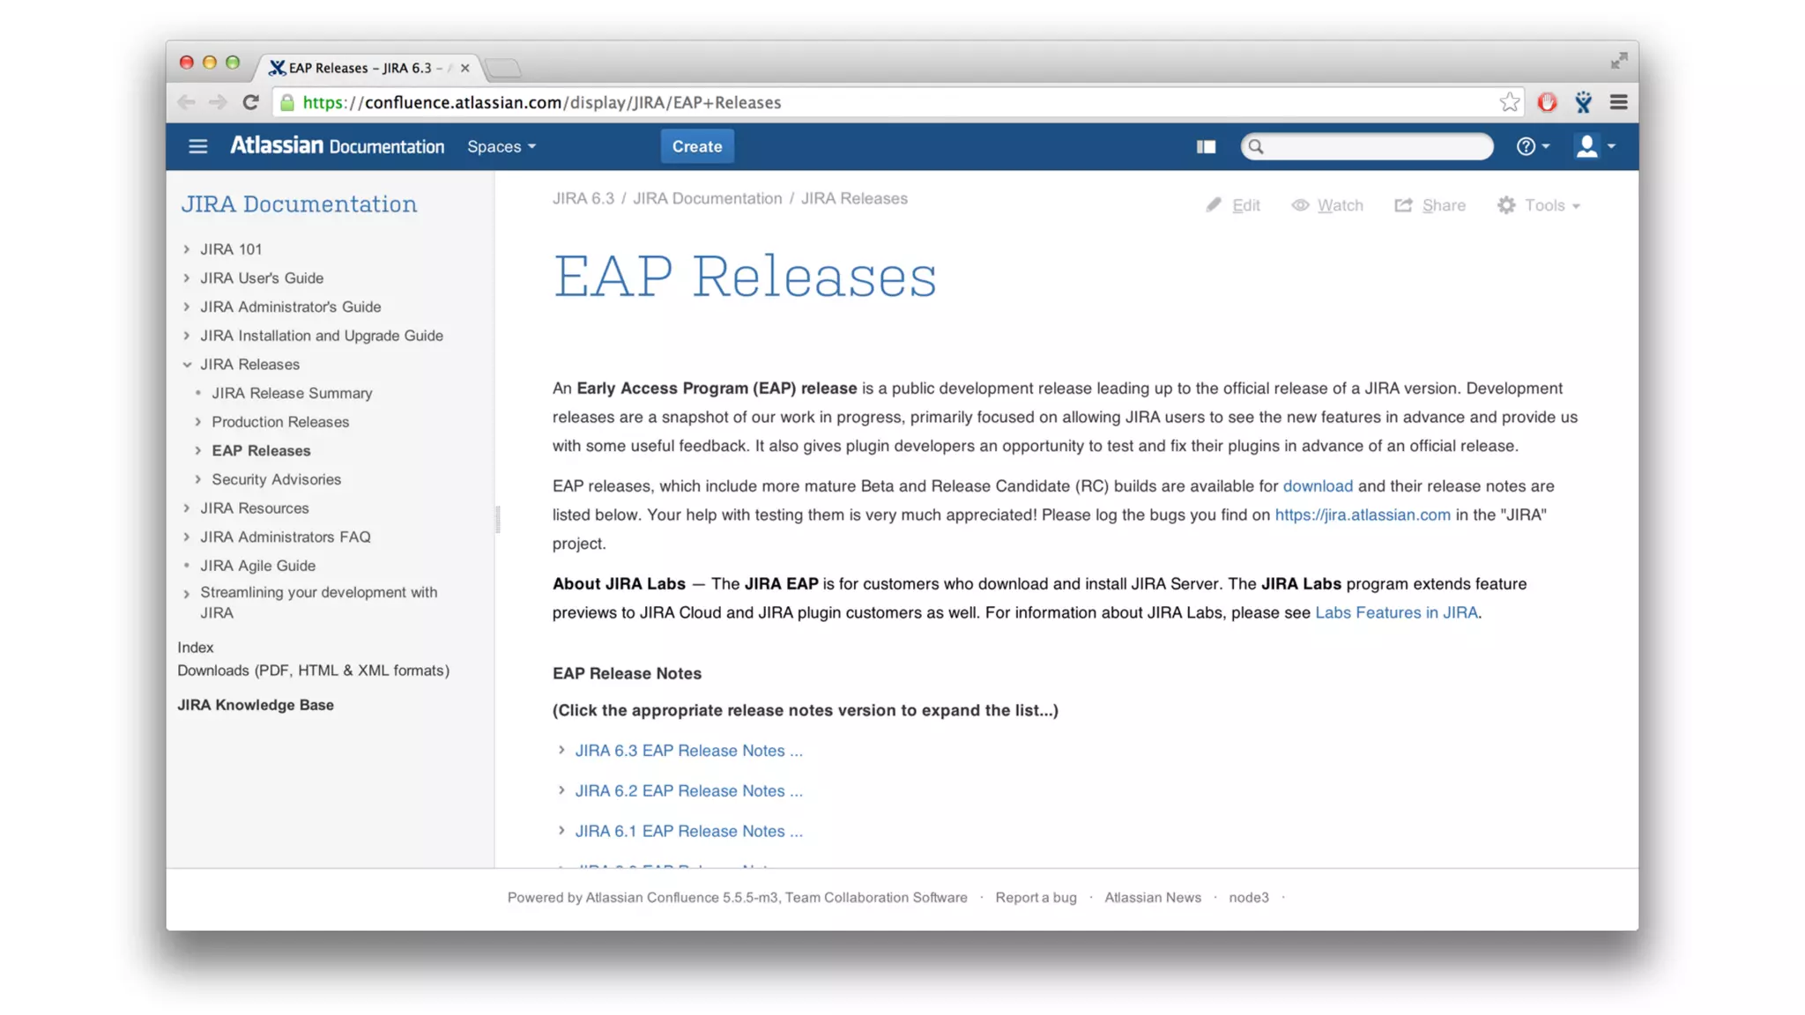Open the Spaces dropdown menu
Image resolution: width=1805 pixels, height=1015 pixels.
(501, 146)
